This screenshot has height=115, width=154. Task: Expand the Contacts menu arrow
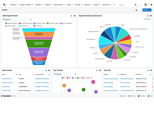tap(42, 5)
